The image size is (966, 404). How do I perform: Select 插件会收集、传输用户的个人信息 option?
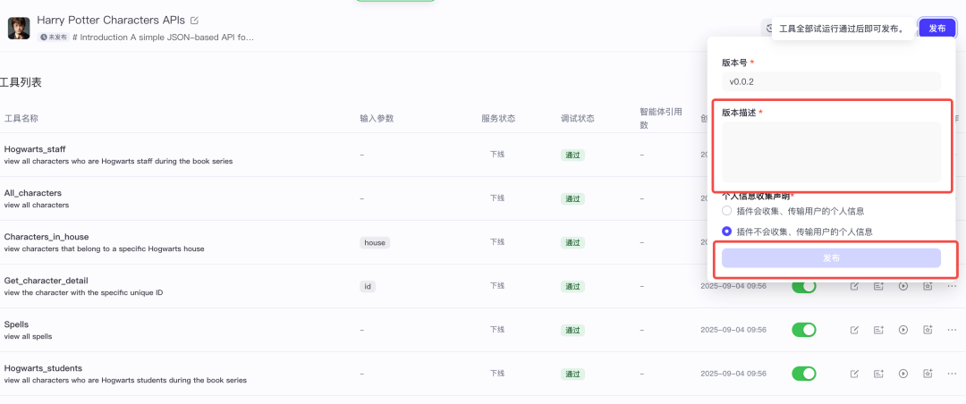(x=727, y=211)
